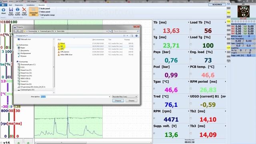Click the Computer breadcrumb segment
The height and width of the screenshot is (144, 256).
pyautogui.click(x=33, y=31)
